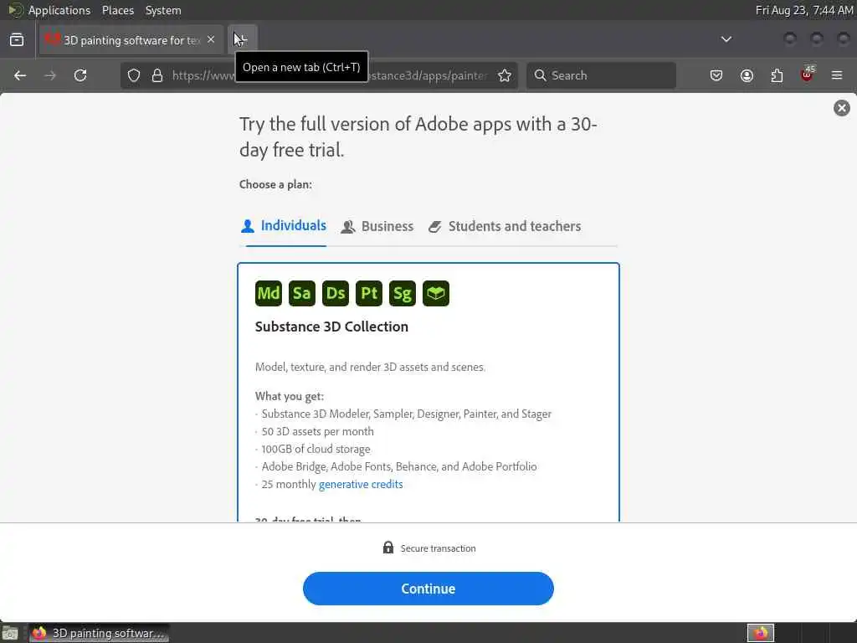This screenshot has width=857, height=643.
Task: Click in the browser Search field
Action: coord(601,75)
